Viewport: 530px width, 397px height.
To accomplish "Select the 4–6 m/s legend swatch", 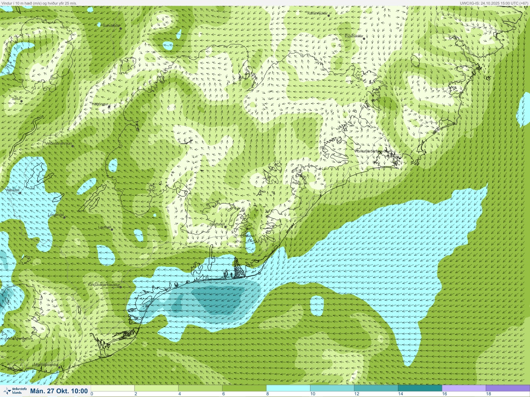I will coord(200,388).
